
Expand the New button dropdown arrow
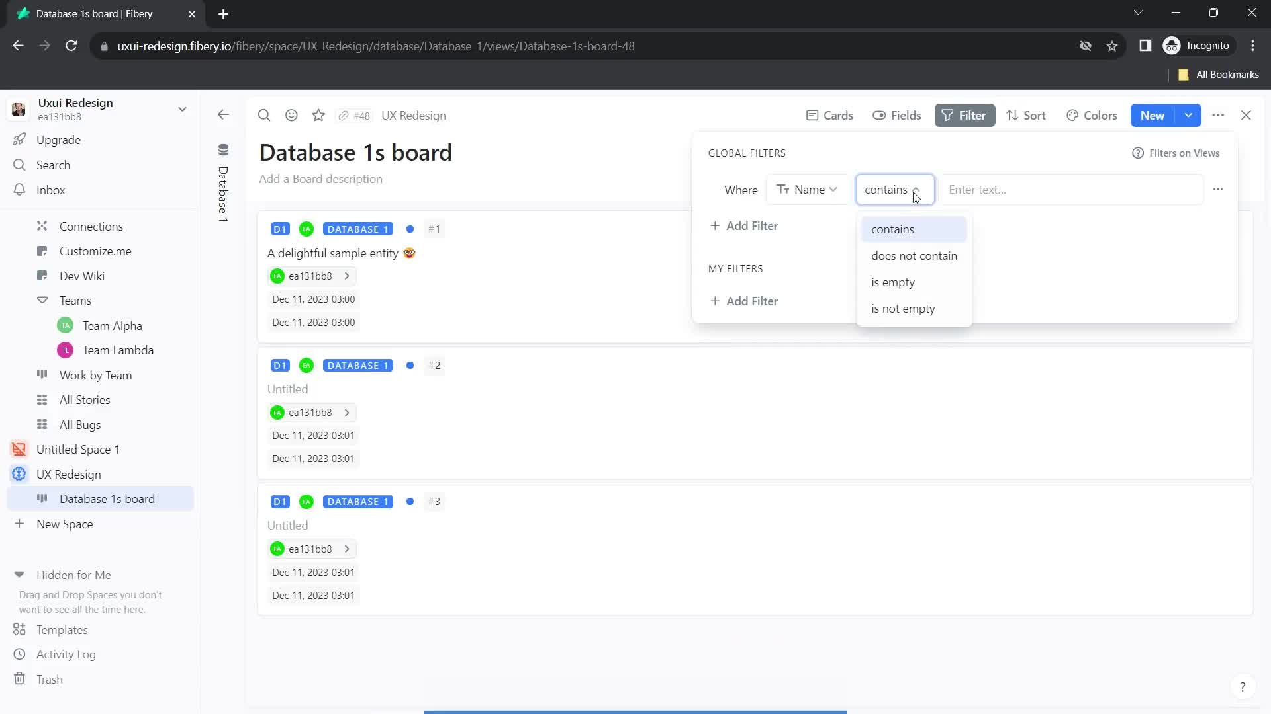point(1189,115)
